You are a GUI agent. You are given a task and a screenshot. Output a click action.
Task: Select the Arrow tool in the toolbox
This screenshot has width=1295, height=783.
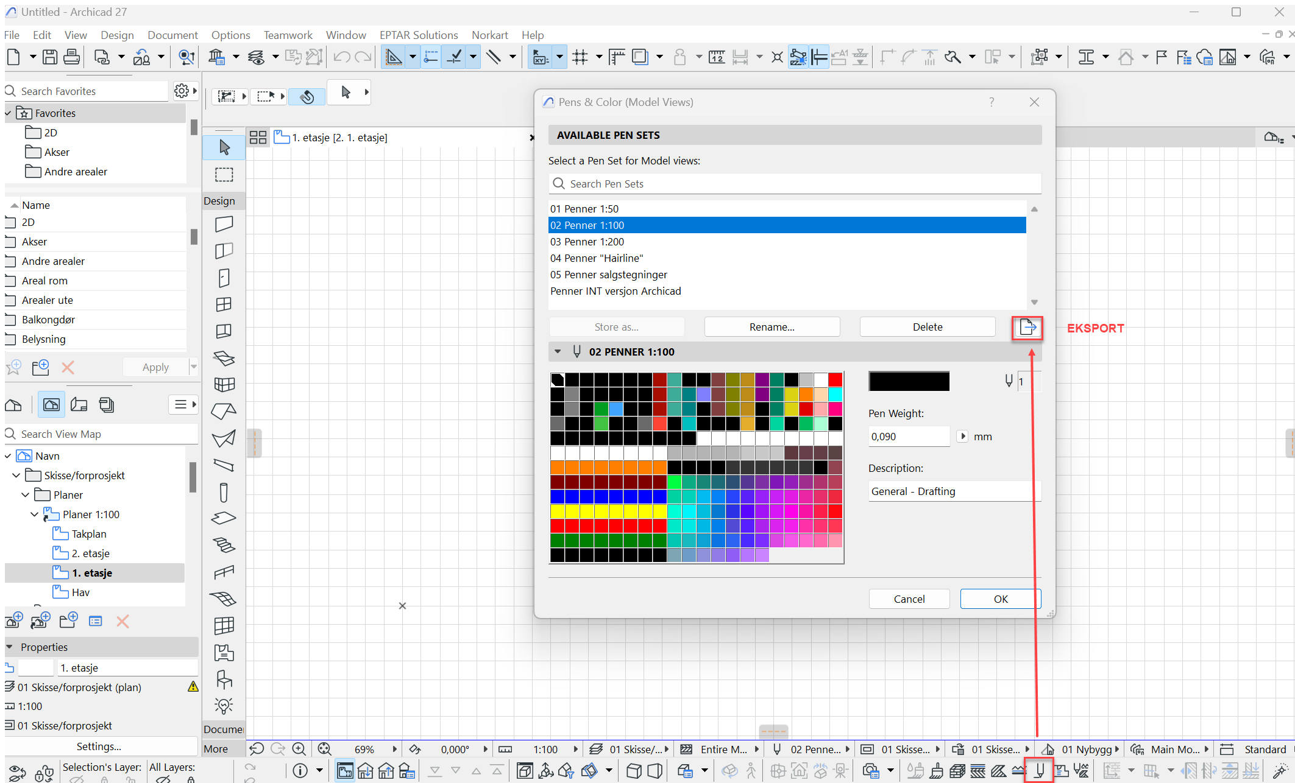224,147
